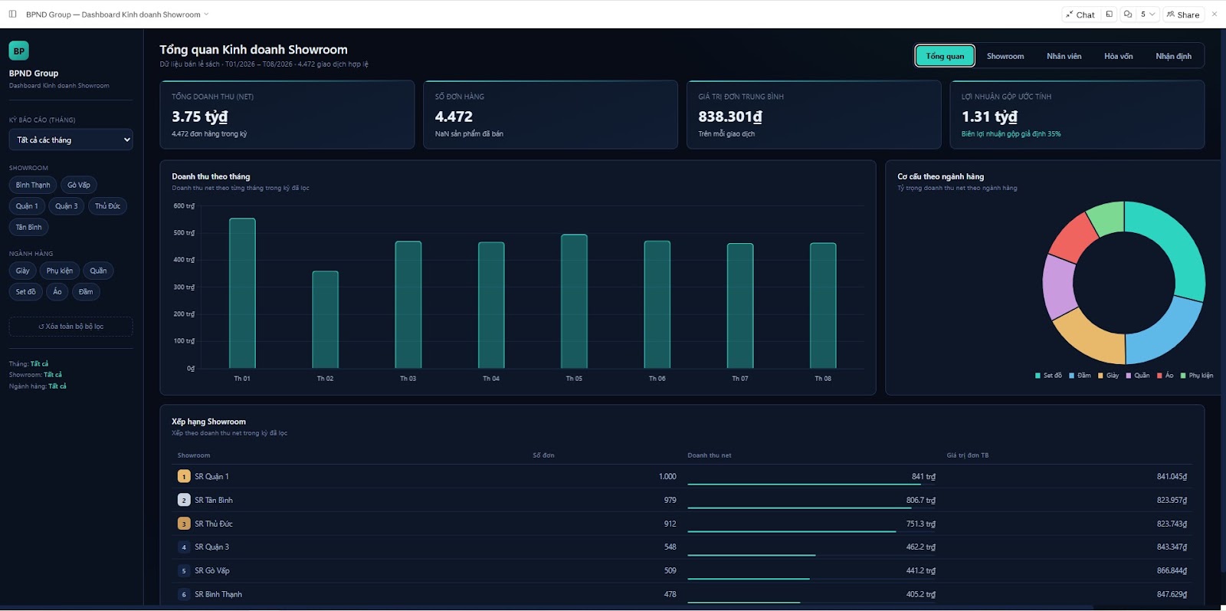This screenshot has height=611, width=1226.
Task: Click the panel layout icon next to Chat
Action: click(x=1109, y=15)
